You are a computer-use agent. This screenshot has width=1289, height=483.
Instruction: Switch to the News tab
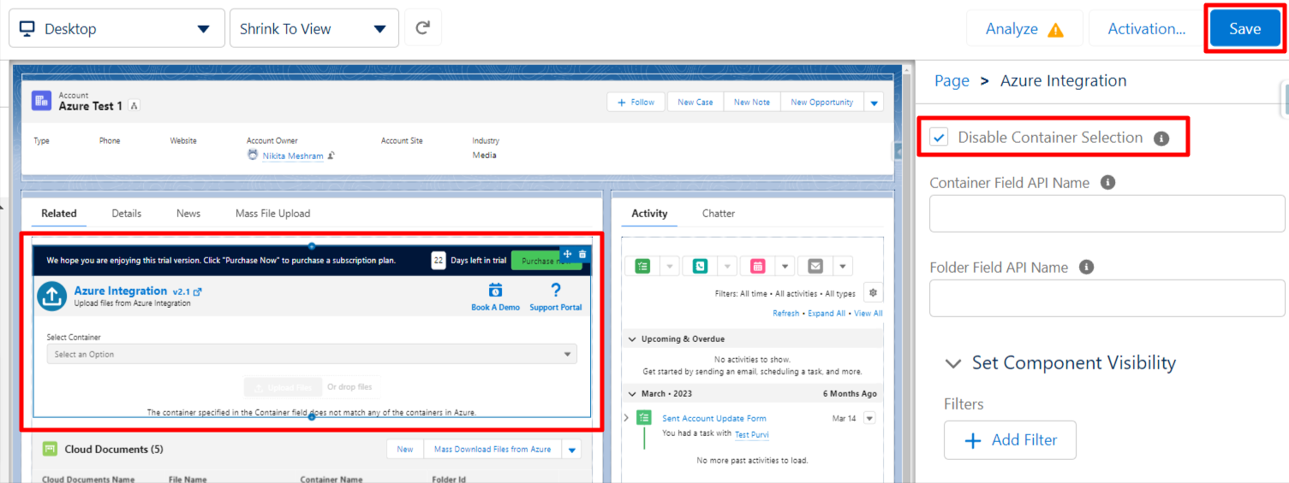(188, 214)
